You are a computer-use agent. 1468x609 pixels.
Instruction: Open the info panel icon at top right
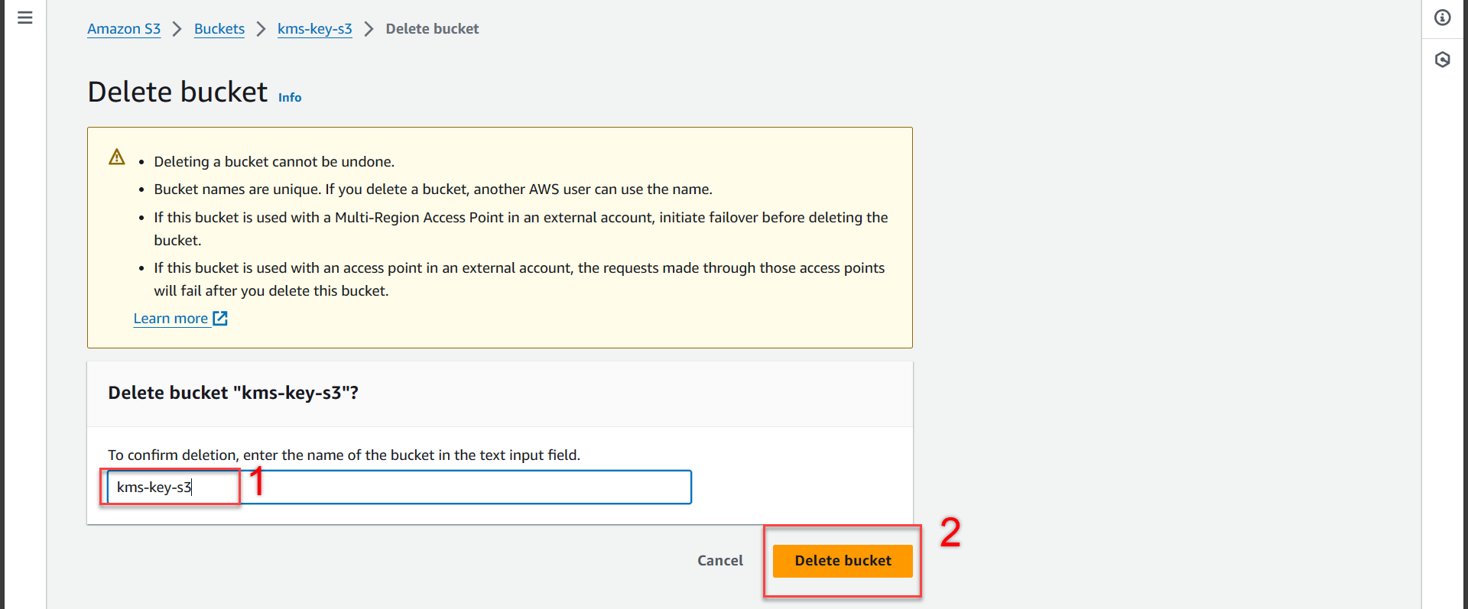1442,18
